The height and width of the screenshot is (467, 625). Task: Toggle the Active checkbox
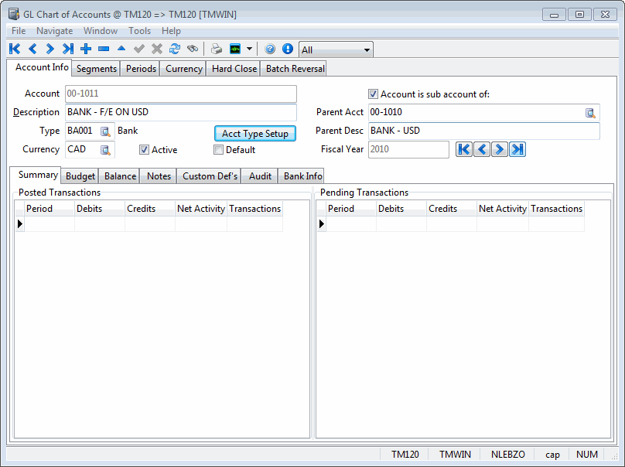point(144,150)
